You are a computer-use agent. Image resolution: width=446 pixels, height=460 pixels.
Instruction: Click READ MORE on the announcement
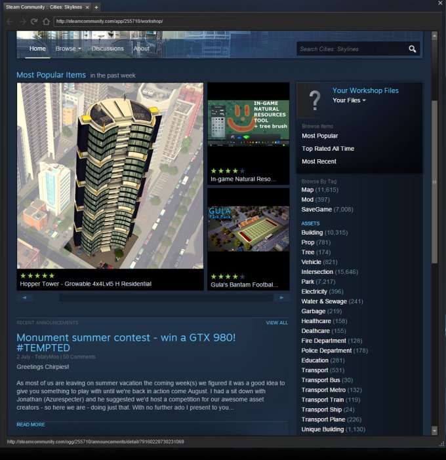[31, 425]
